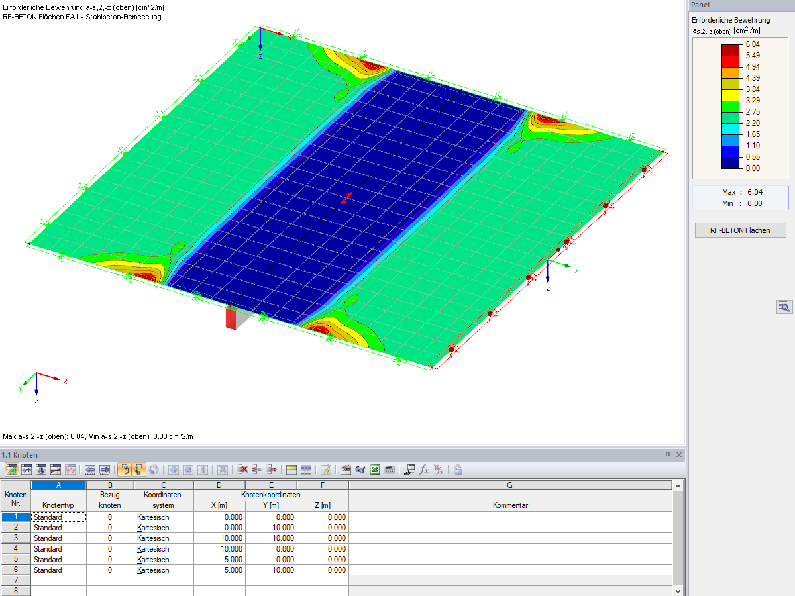Go to previous table with left arrow icon
The image size is (795, 596).
[x=90, y=470]
